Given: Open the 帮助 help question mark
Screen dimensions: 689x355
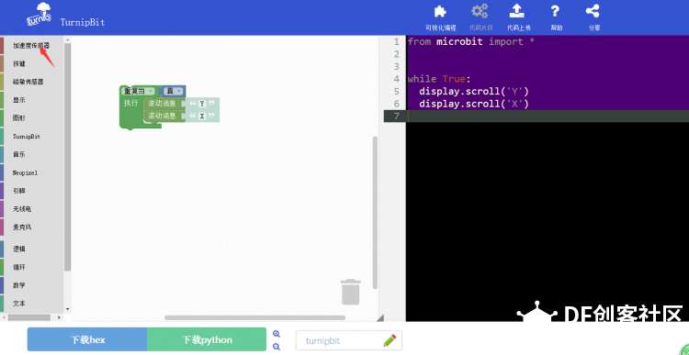Looking at the screenshot, I should 556,11.
